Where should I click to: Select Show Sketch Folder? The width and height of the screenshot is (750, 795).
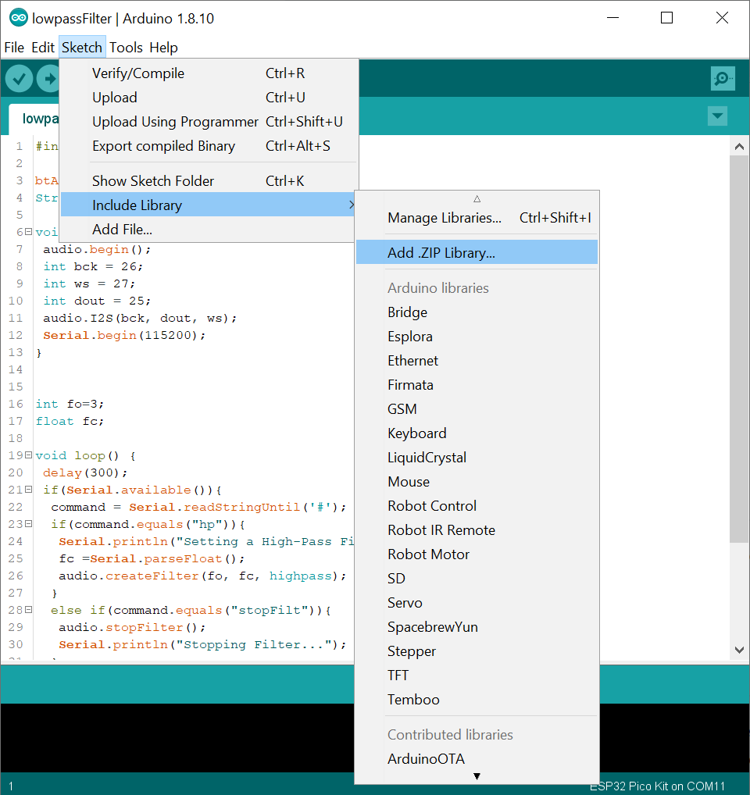pos(209,181)
